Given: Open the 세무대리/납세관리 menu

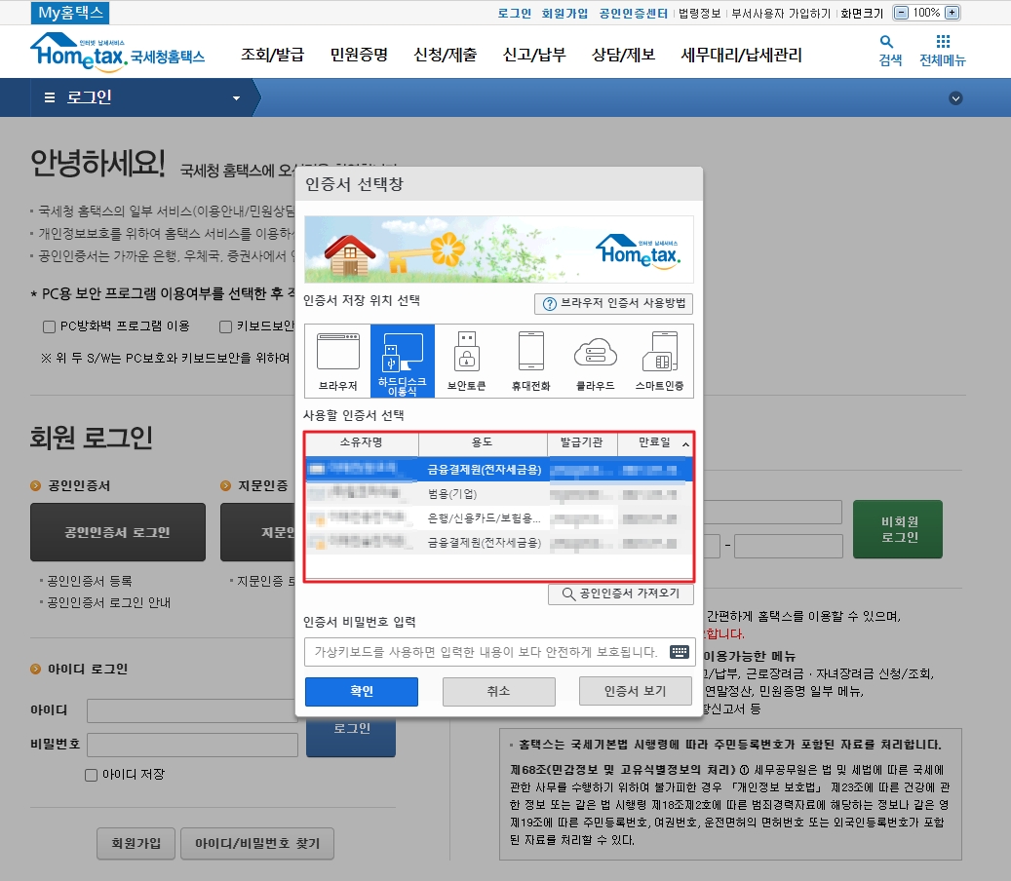Looking at the screenshot, I should (x=741, y=55).
